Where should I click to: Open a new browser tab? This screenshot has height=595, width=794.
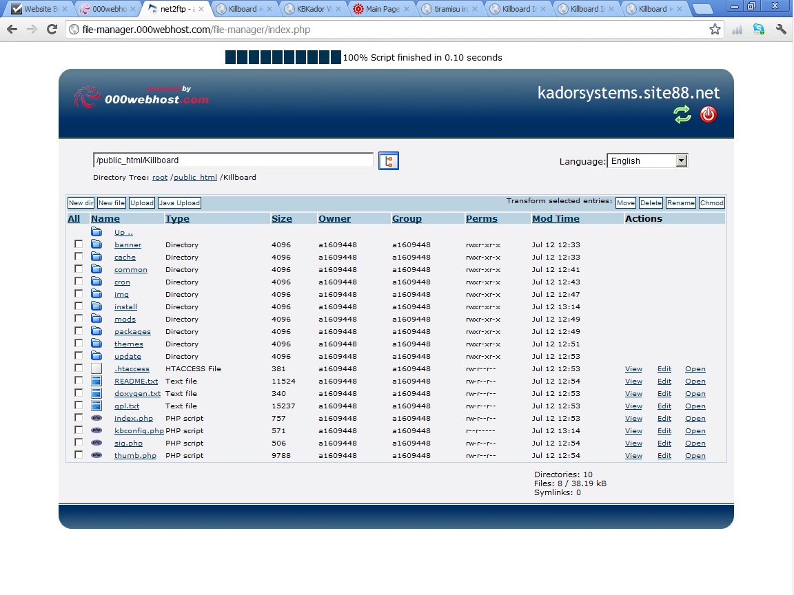point(702,8)
